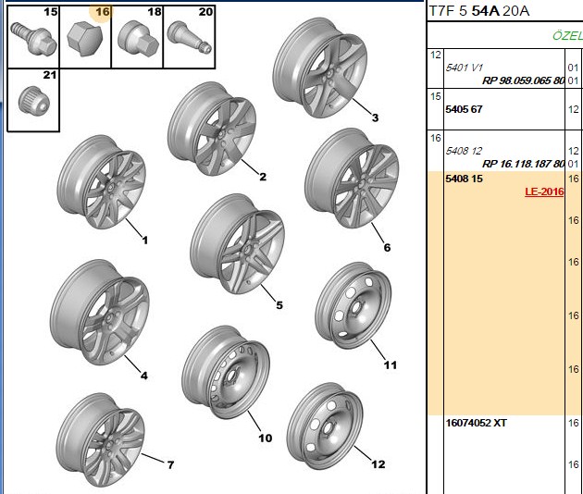Select highlighted bolt cap part 16

85,37
